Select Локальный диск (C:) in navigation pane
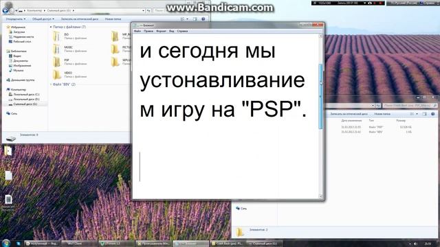The width and height of the screenshot is (440, 247). point(24,95)
